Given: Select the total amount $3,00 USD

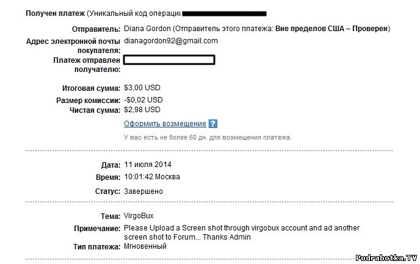Looking at the screenshot, I should point(143,88).
